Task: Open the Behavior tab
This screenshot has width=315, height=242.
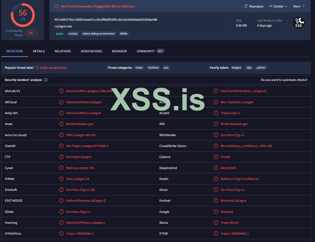Action: point(119,51)
